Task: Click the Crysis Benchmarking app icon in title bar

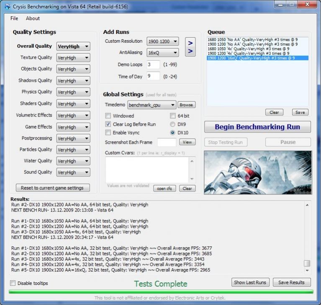Action: point(8,7)
